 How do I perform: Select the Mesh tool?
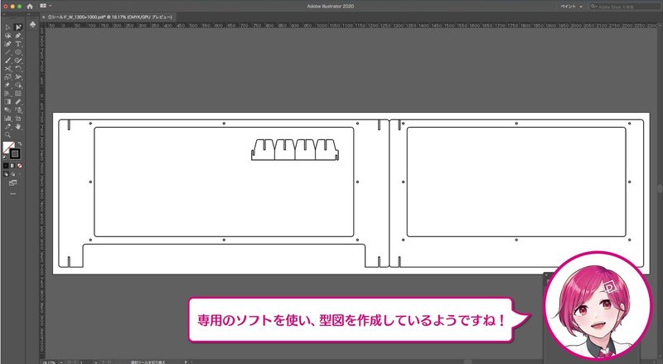18,94
